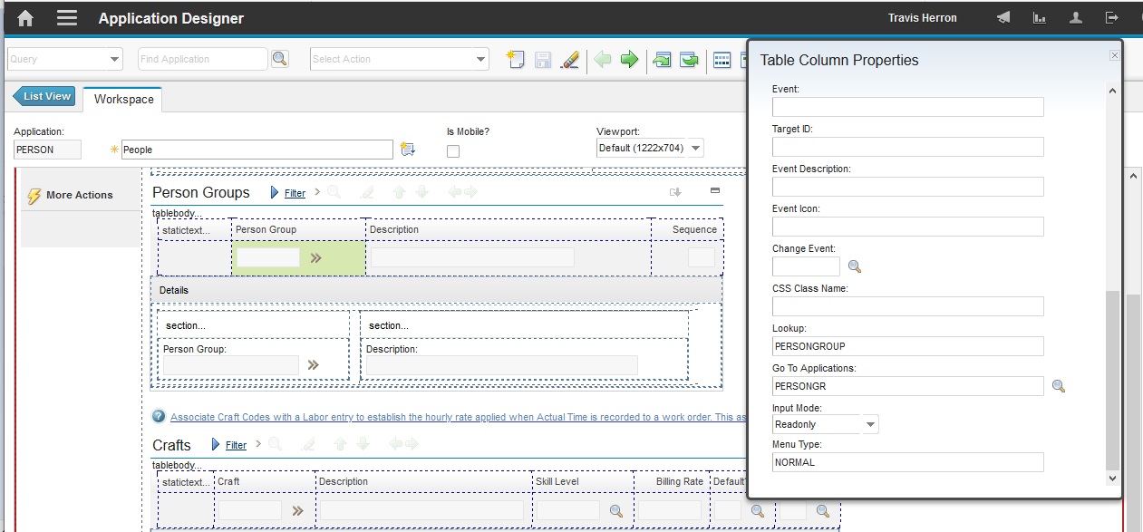The image size is (1143, 532).
Task: Click the Associate Craft Codes link
Action: pos(363,416)
